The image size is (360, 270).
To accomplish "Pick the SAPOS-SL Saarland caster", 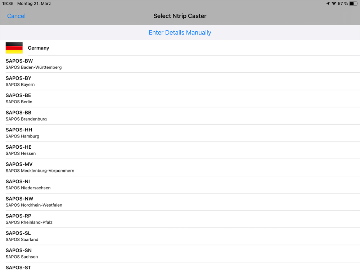I will (180, 236).
